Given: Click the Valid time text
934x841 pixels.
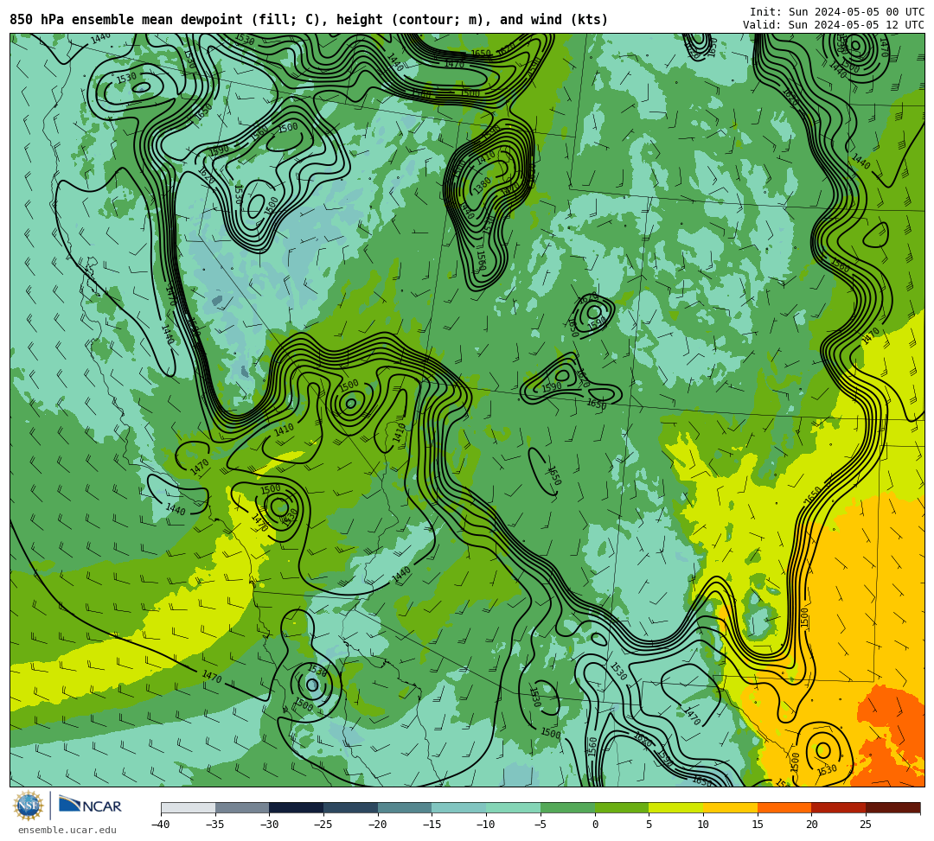Looking at the screenshot, I should click(834, 25).
